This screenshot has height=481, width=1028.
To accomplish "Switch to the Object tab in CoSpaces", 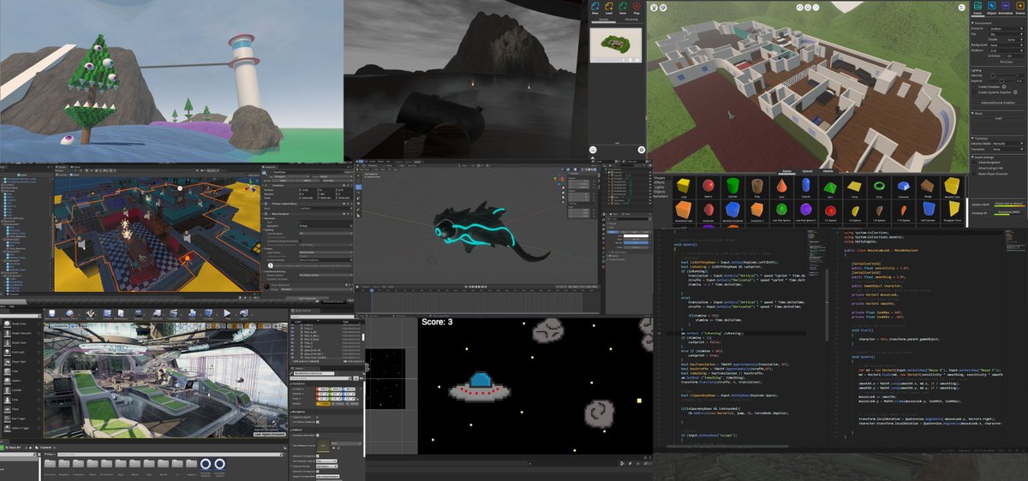I will click(992, 9).
